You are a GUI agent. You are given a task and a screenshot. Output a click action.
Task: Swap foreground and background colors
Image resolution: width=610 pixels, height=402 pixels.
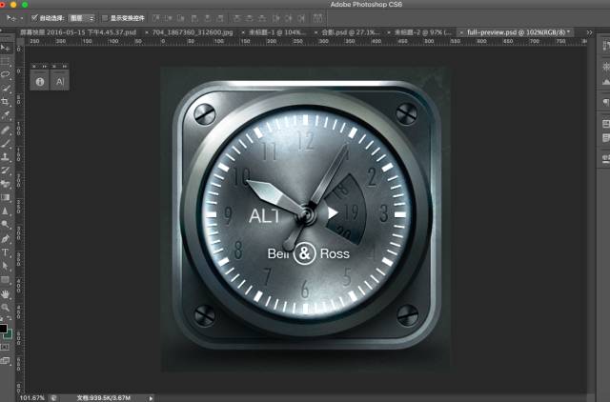(10, 319)
